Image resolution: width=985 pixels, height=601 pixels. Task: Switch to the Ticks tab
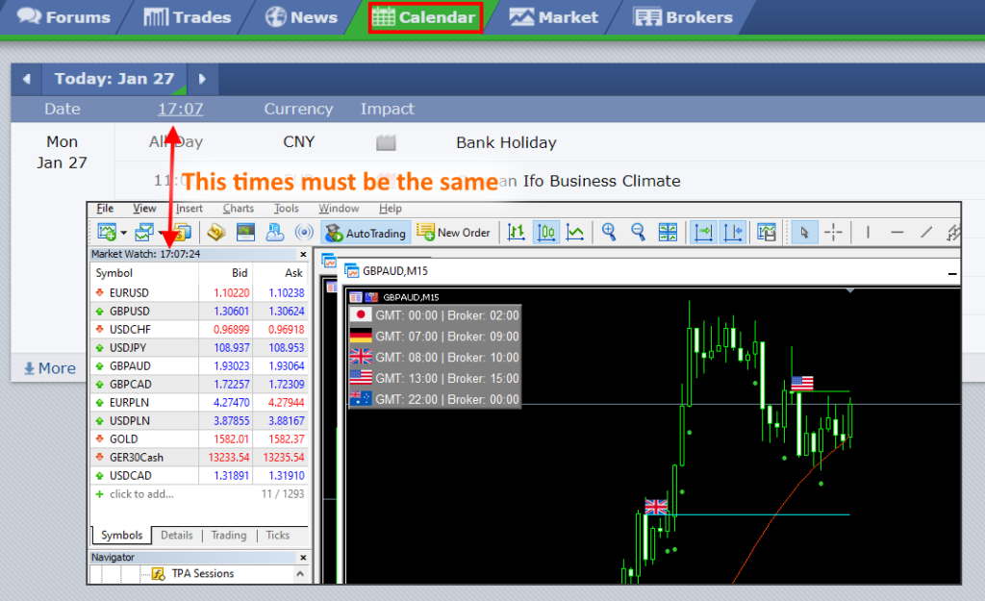277,536
